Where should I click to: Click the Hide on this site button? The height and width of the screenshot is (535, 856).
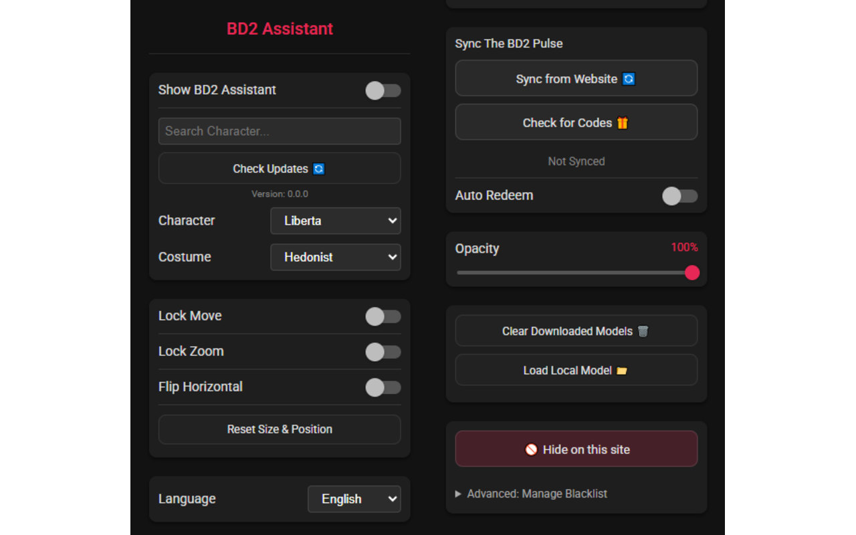click(x=576, y=449)
